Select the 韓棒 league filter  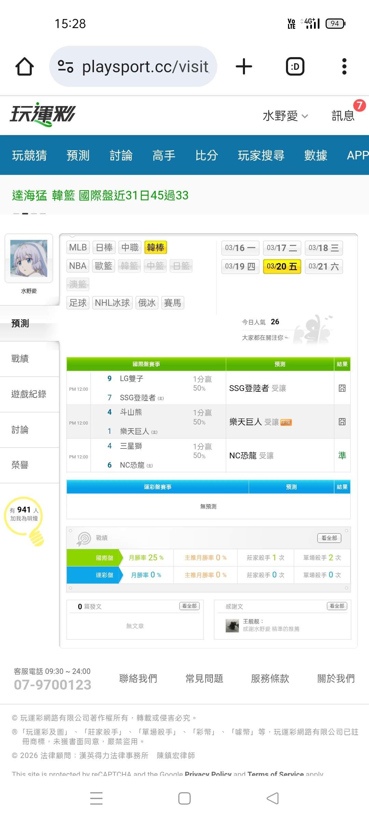155,247
